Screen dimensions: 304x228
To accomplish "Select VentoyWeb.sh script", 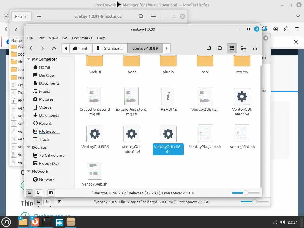I will tap(95, 174).
